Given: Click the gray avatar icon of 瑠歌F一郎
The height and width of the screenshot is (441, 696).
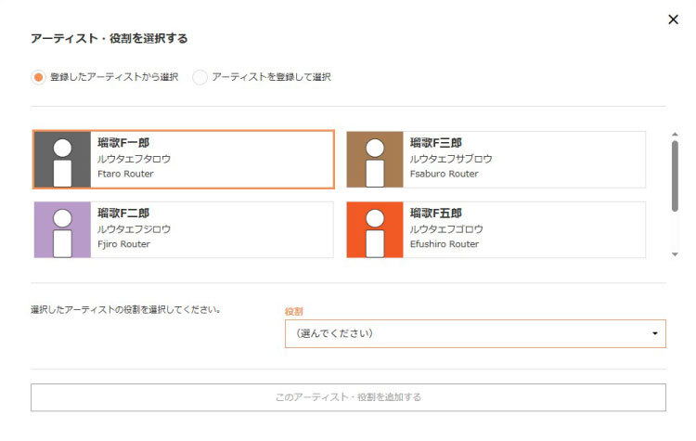Looking at the screenshot, I should coord(62,160).
